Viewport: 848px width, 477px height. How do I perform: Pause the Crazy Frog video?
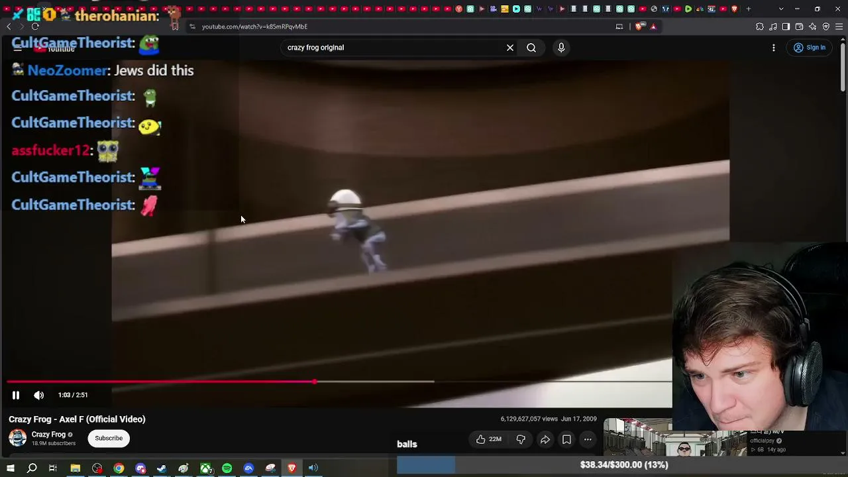tap(16, 395)
